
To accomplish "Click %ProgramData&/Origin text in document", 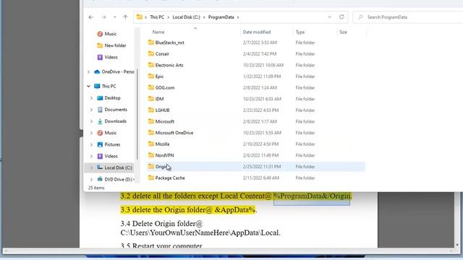I will tap(313, 196).
